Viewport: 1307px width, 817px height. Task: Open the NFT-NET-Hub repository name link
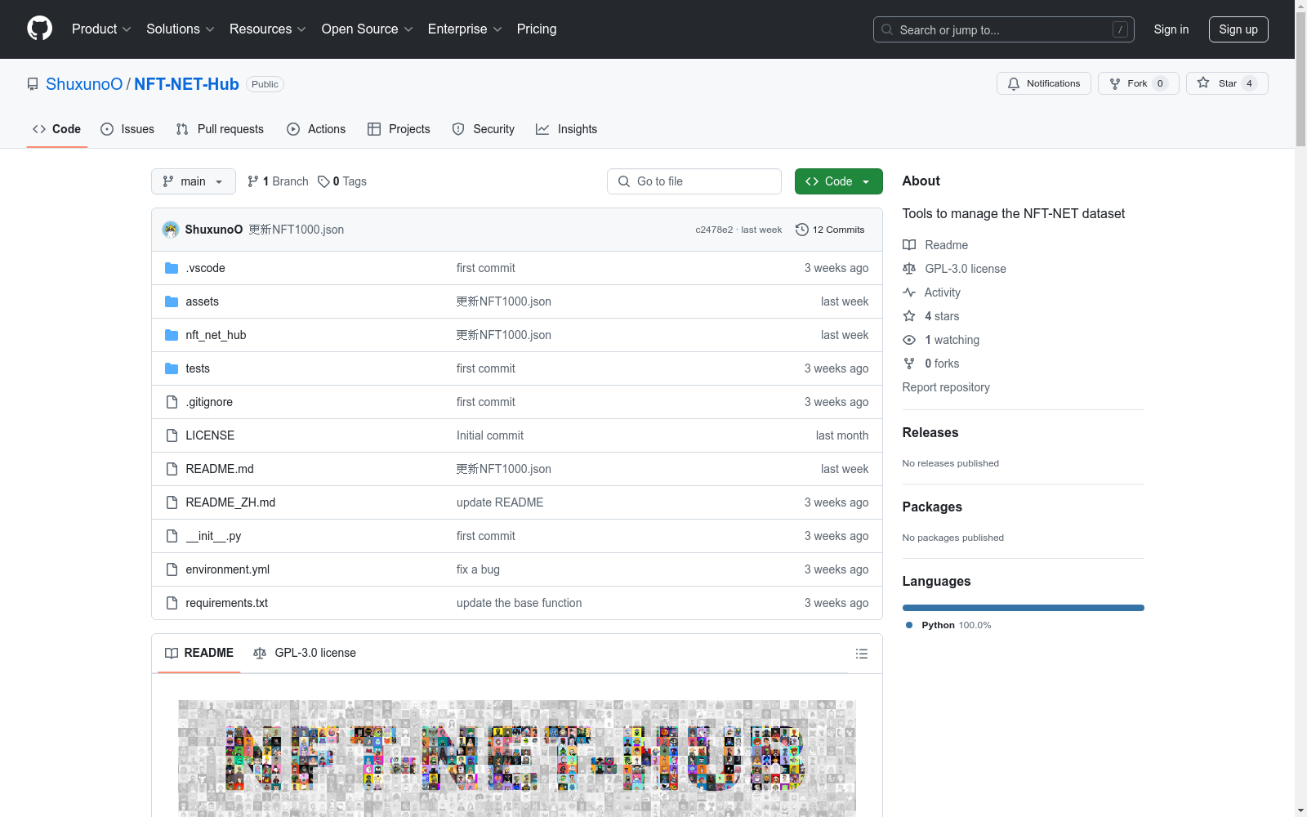click(186, 84)
